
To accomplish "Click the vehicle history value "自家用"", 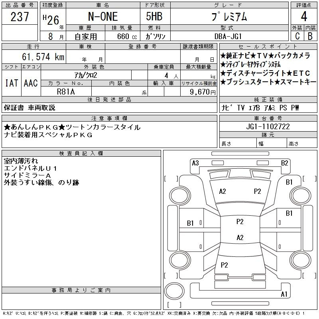I will pyautogui.click(x=86, y=37).
